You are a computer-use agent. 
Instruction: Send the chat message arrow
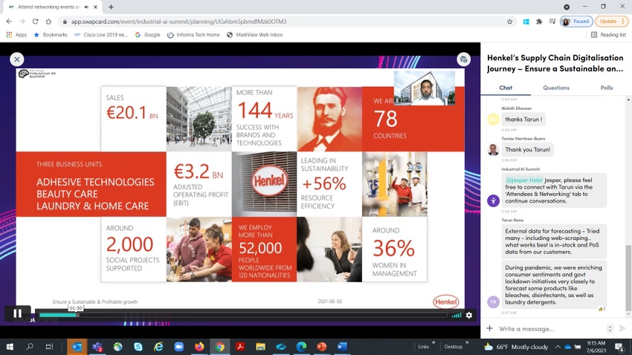coord(622,328)
